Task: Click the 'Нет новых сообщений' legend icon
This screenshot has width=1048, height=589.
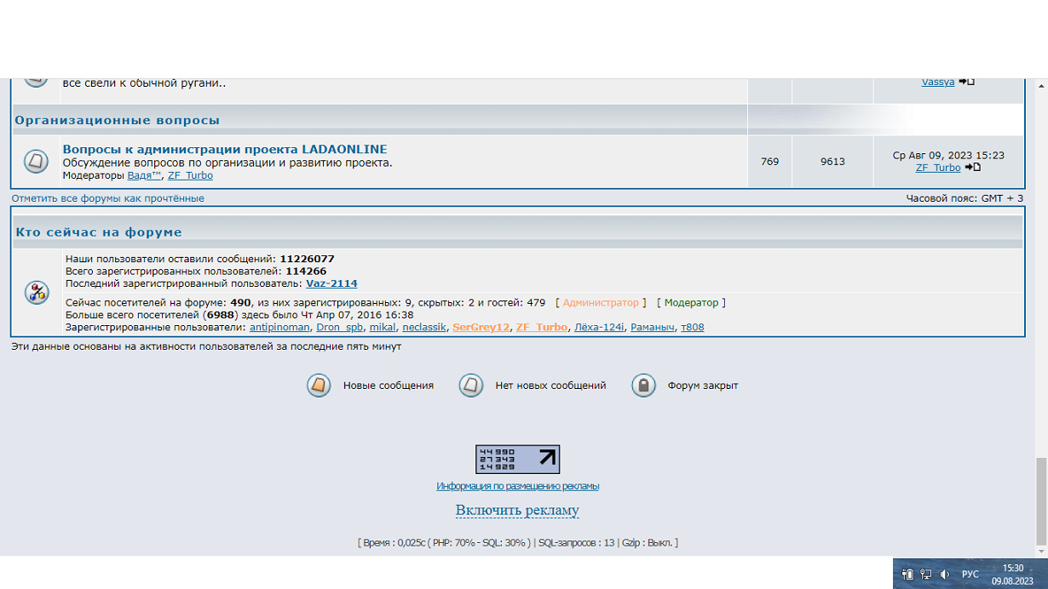Action: pos(471,386)
